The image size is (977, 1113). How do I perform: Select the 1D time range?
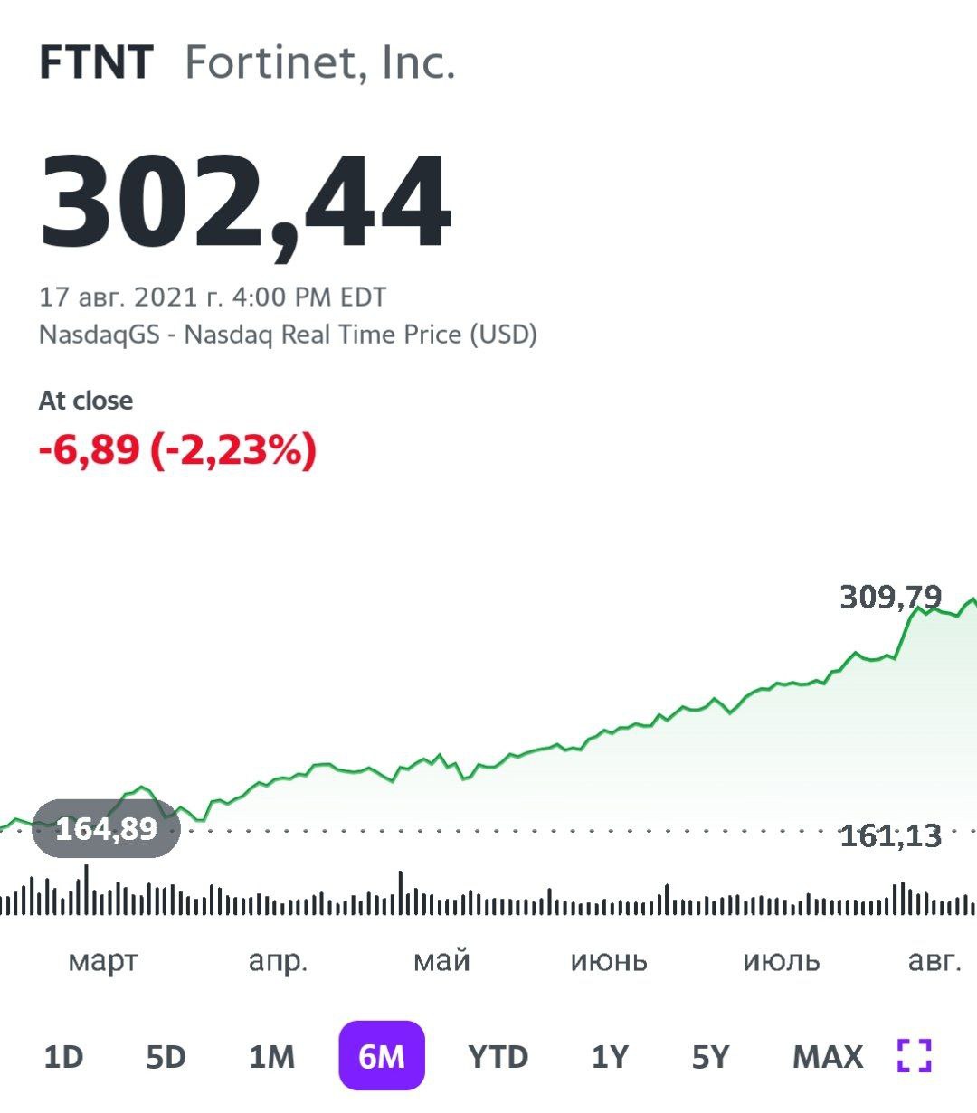[63, 1056]
